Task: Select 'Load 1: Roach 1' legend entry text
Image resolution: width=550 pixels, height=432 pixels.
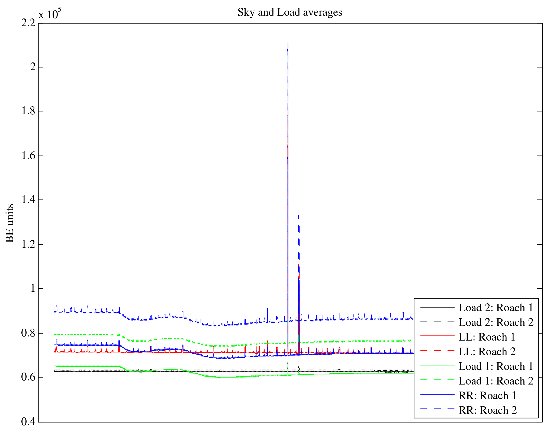Action: [496, 366]
